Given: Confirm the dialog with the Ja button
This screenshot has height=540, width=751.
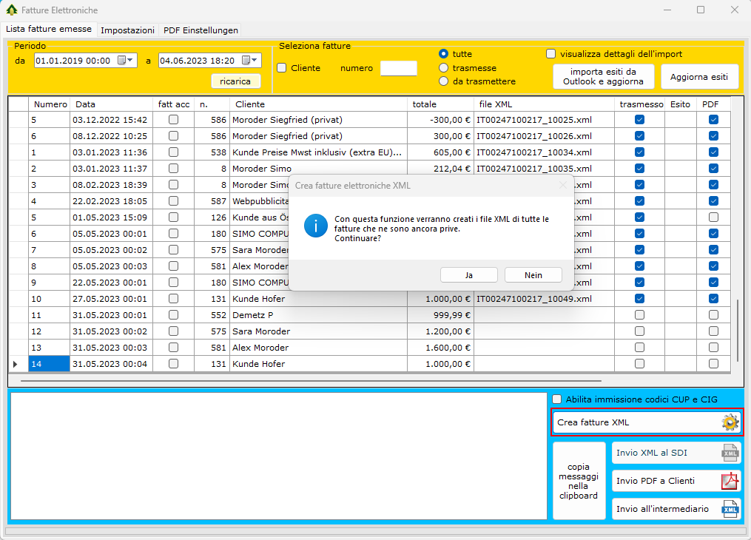Looking at the screenshot, I should click(468, 274).
